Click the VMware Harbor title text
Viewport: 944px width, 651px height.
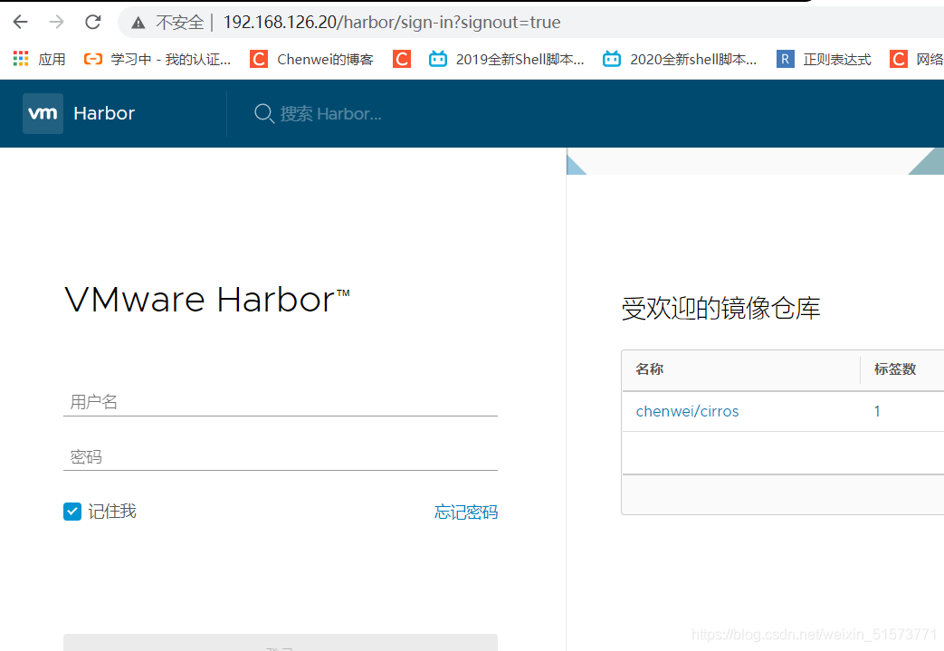207,300
